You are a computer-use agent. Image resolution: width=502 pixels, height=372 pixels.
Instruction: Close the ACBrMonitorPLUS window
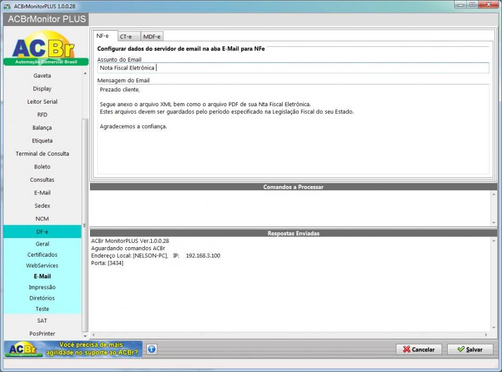tap(489, 4)
